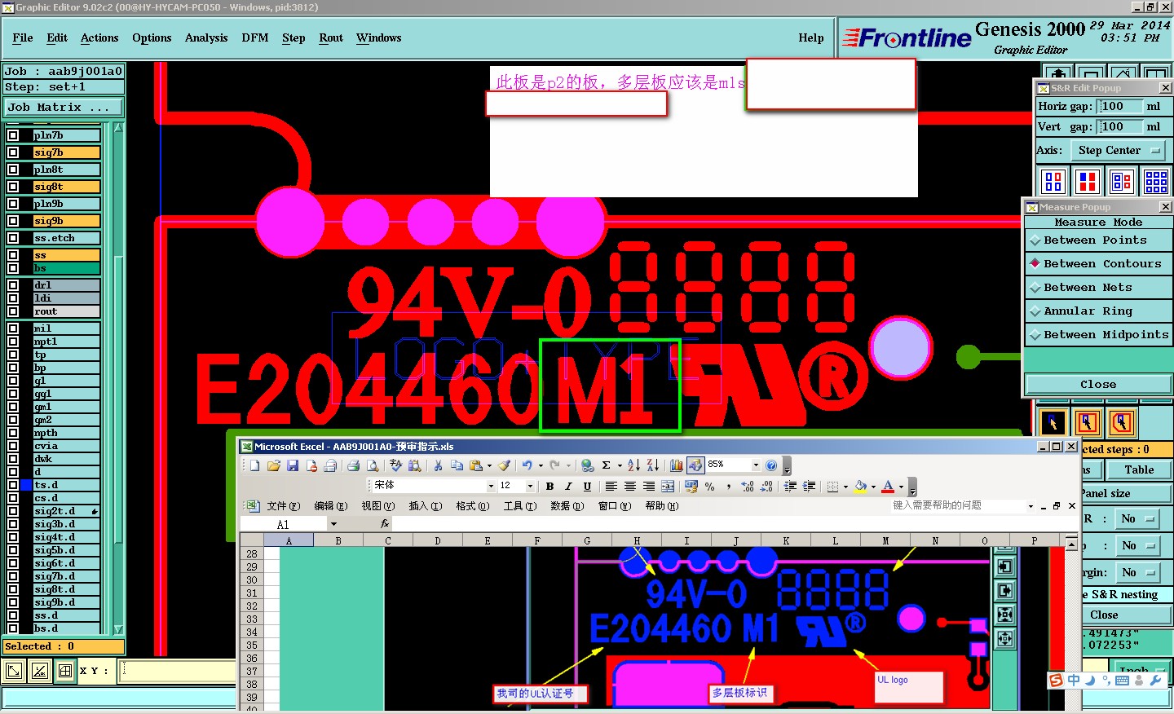Click the Table button in the right panel

pos(1139,470)
